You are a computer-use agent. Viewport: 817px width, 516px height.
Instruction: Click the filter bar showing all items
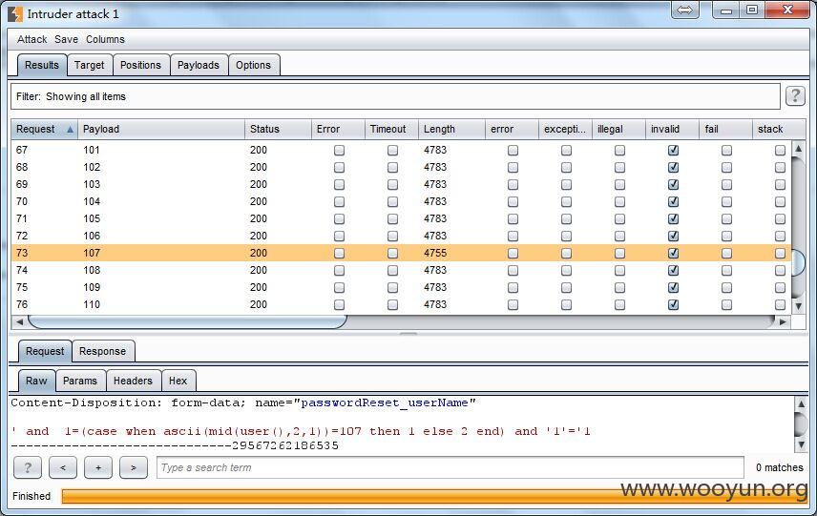395,96
